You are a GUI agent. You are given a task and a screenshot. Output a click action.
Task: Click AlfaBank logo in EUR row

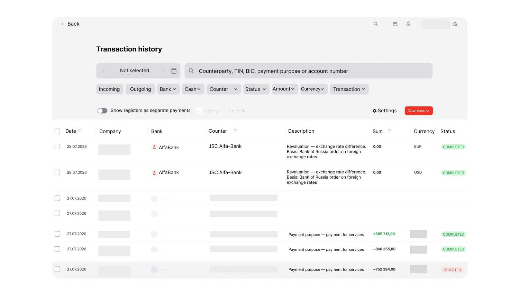point(154,147)
